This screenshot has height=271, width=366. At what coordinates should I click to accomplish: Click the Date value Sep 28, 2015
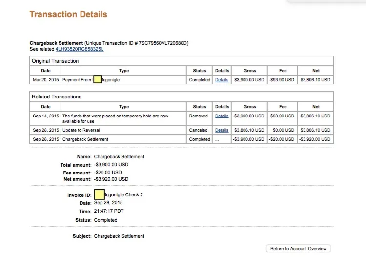point(108,203)
